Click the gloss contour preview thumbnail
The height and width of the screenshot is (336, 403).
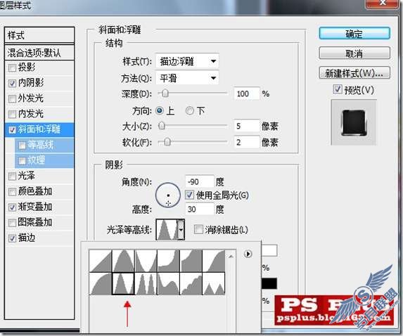click(x=167, y=229)
